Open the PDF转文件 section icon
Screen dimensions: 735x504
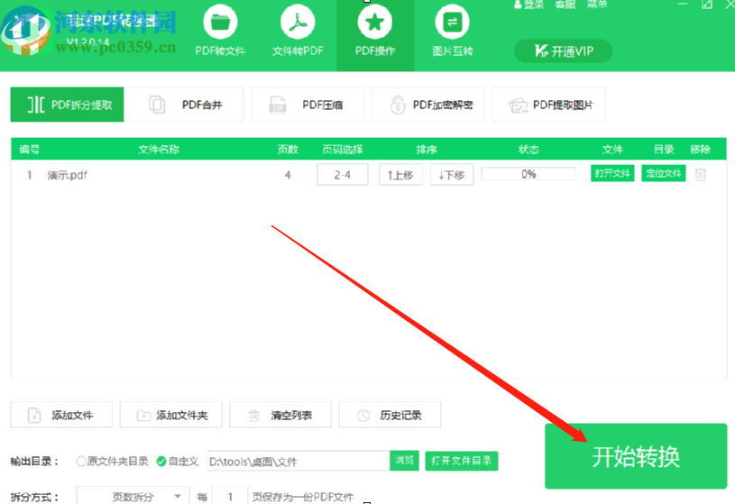click(x=220, y=23)
